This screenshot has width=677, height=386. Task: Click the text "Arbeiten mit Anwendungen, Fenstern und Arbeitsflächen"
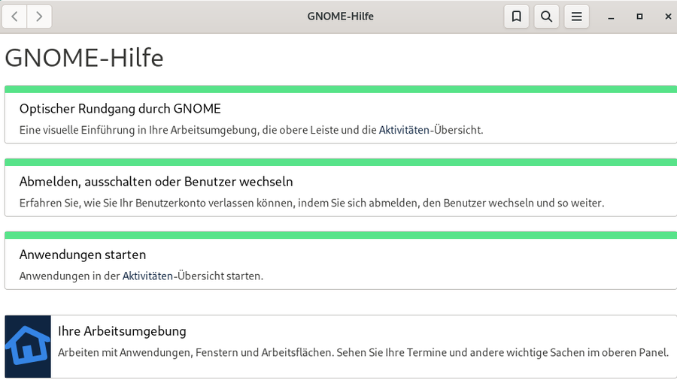tap(196, 352)
